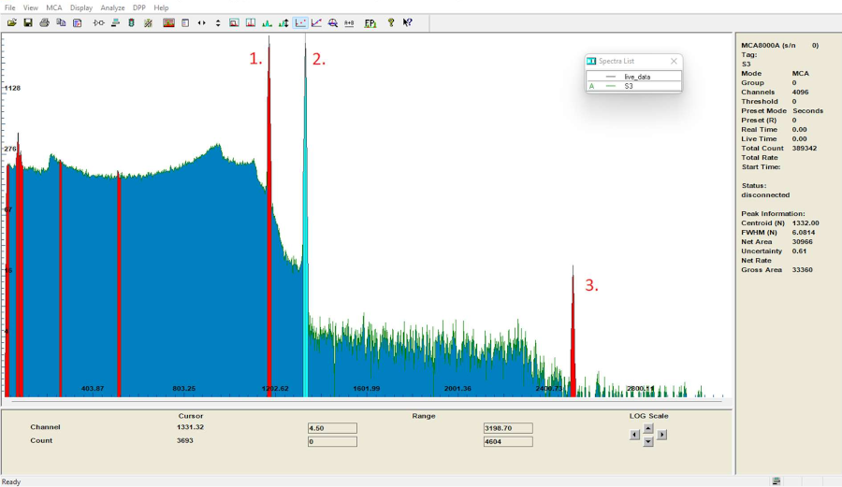Viewport: 842px width, 487px height.
Task: Click the copy icon in toolbar
Action: coord(61,22)
